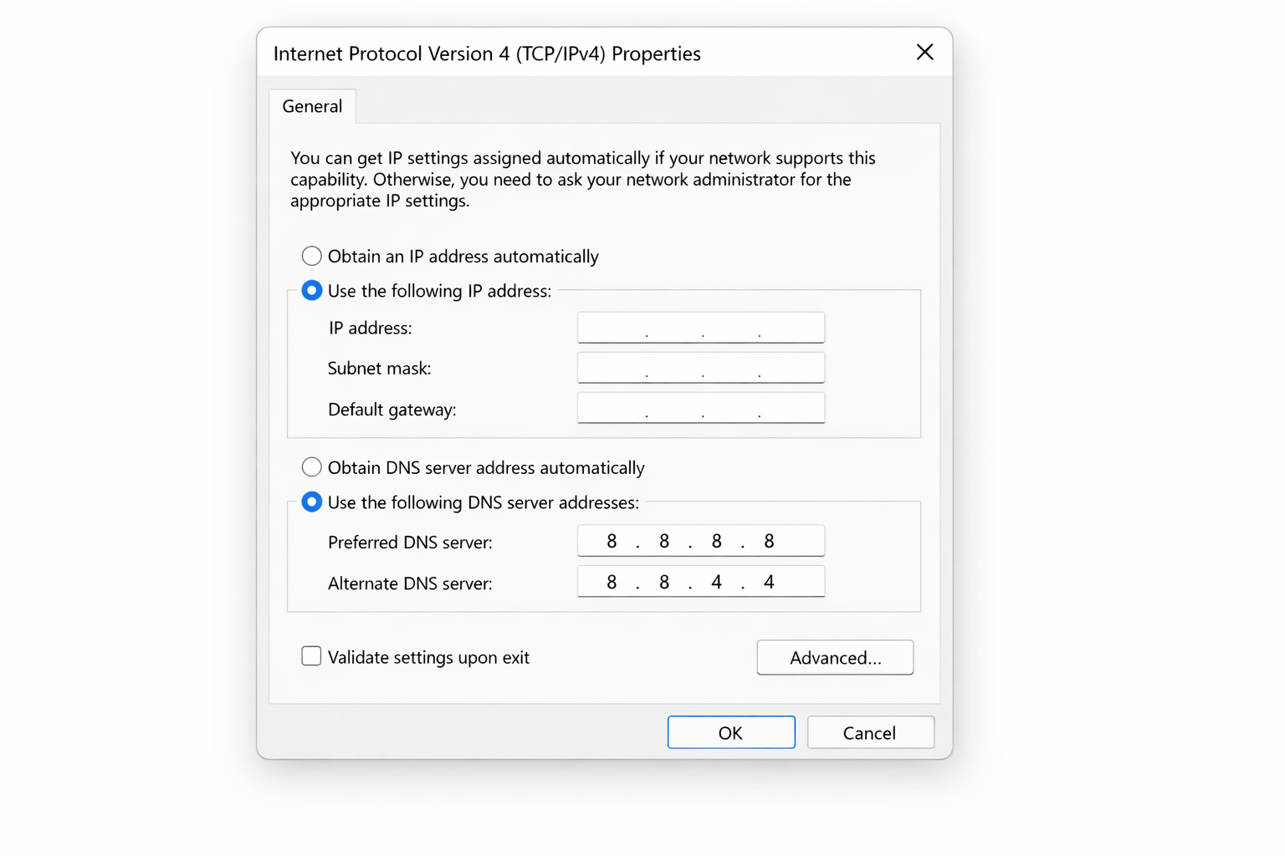Click the first octet showing 8
Screen dimensions: 1285x856
coord(611,540)
